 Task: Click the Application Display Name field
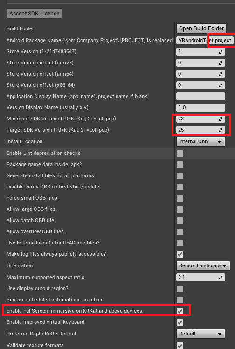pos(200,97)
